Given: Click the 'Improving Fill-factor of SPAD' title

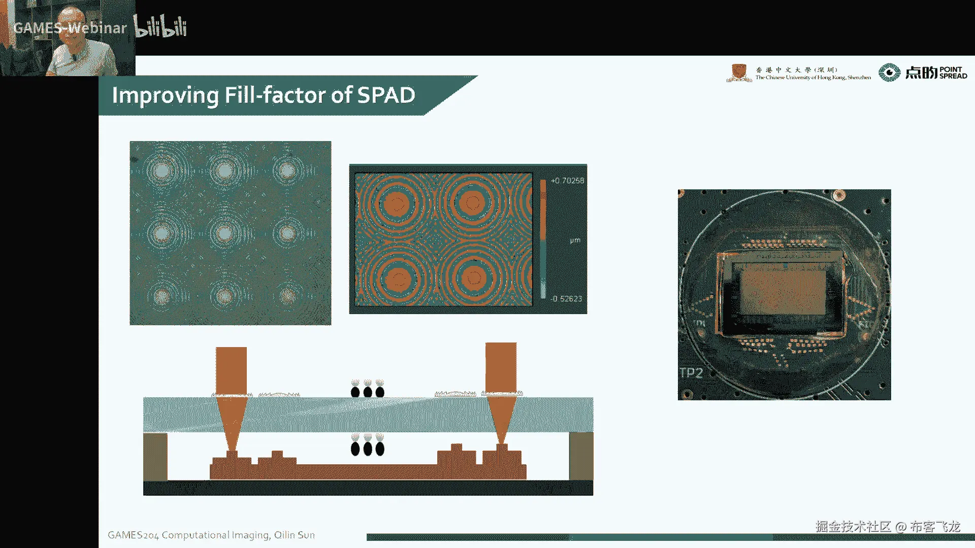Looking at the screenshot, I should [264, 95].
